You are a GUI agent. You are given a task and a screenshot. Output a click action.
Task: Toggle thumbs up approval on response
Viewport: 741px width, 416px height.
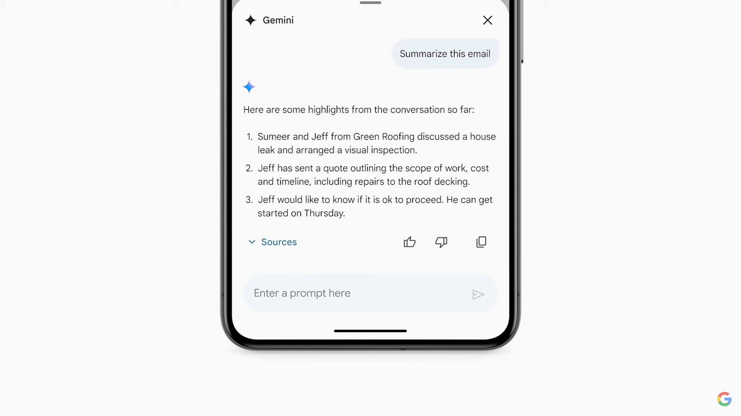pos(410,241)
